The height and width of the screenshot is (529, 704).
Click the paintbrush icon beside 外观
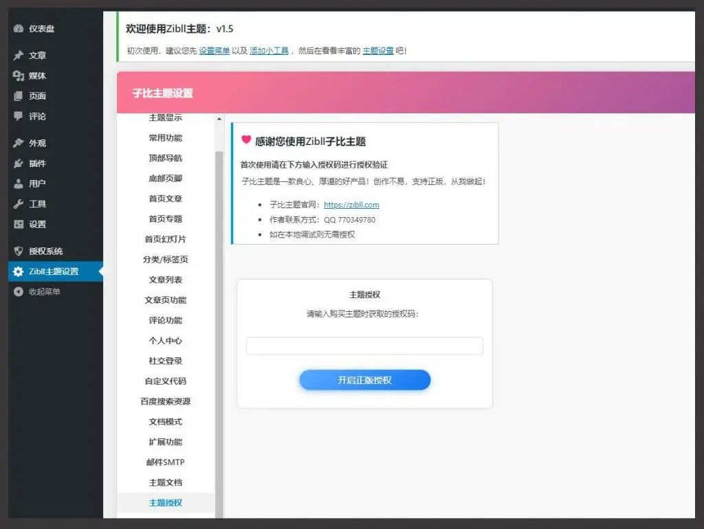19,143
